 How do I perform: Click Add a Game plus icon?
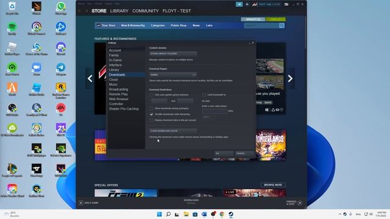[x=81, y=203]
